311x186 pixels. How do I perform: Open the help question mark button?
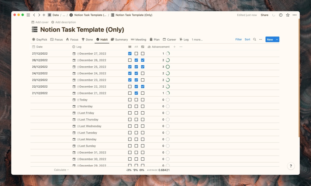tap(291, 166)
